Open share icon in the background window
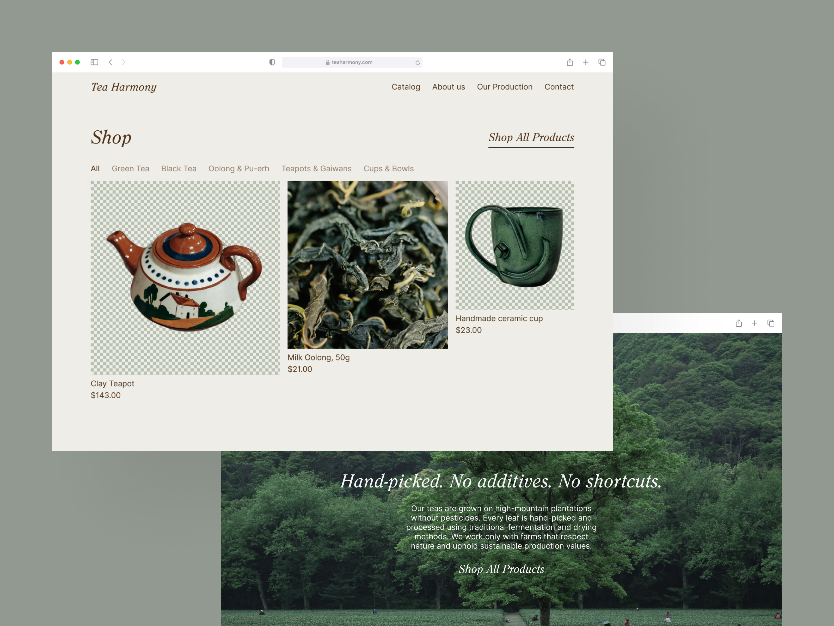Screen dimensions: 834x626 tap(739, 323)
